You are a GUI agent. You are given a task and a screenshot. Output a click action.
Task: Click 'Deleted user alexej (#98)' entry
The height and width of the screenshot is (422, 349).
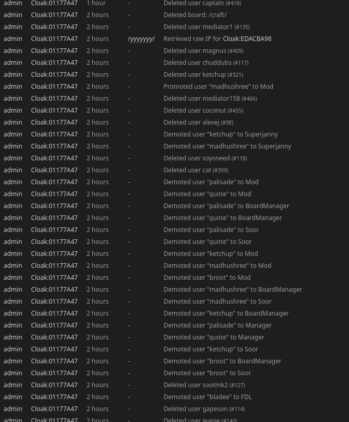click(199, 122)
